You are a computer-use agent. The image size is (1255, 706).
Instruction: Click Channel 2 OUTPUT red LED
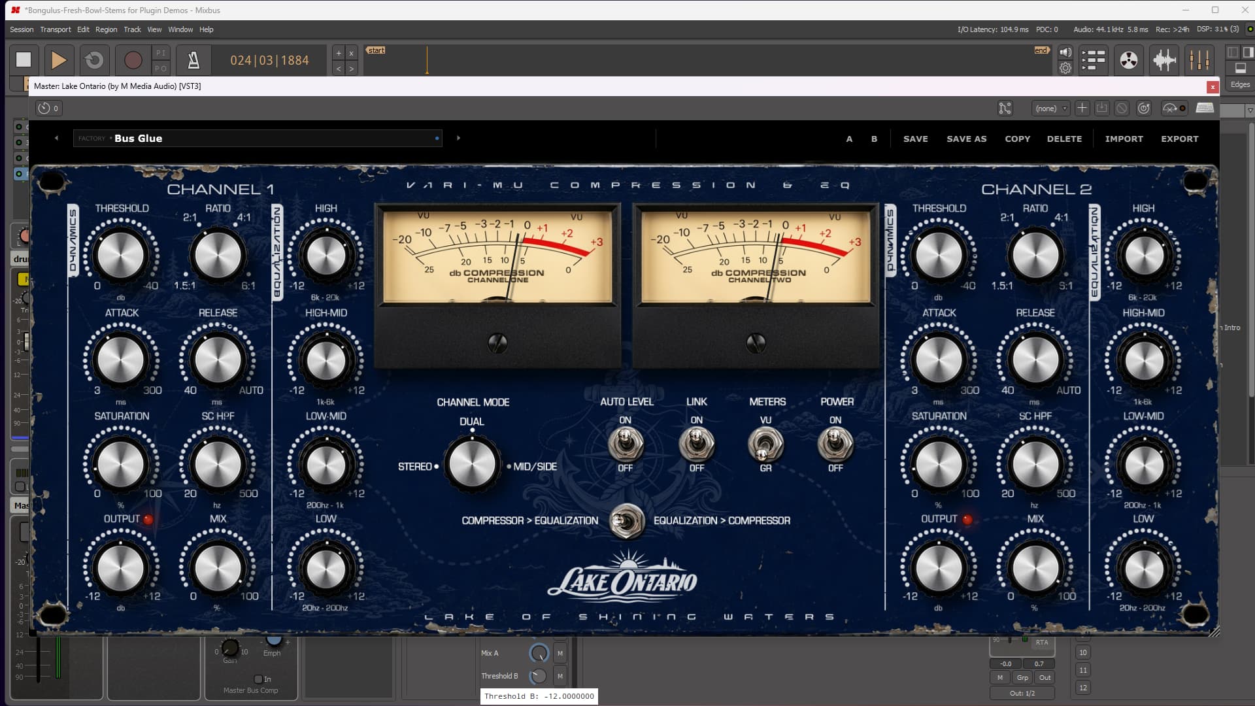(967, 520)
